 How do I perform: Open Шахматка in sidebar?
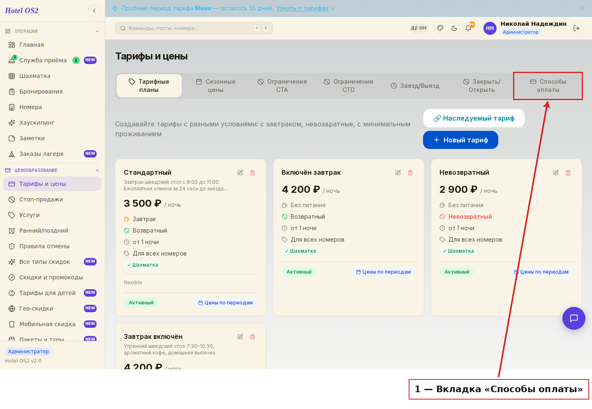(52, 76)
